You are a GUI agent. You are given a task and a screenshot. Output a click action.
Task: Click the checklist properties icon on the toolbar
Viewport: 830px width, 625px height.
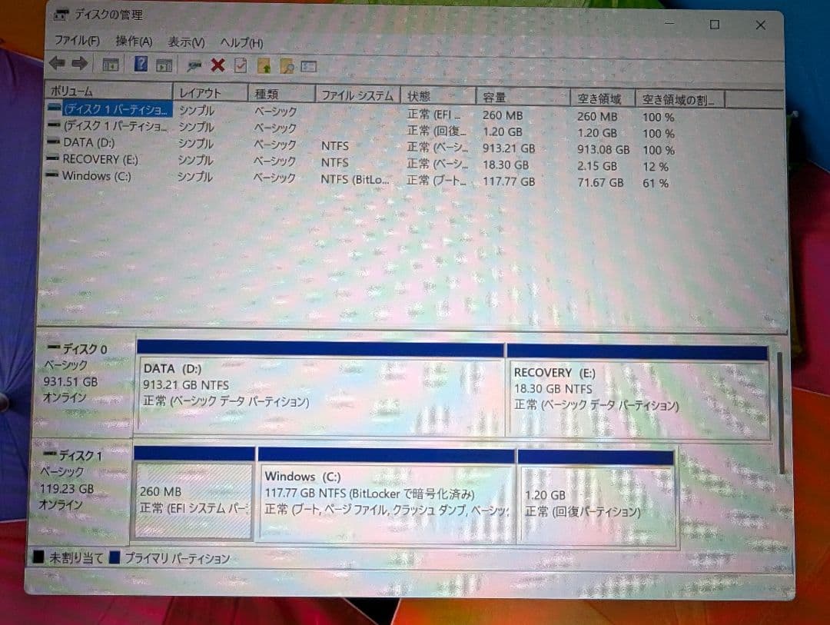tap(241, 65)
